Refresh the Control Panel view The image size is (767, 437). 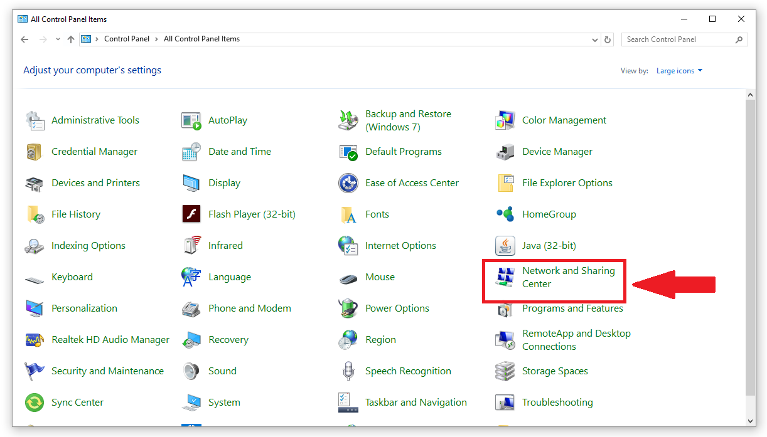click(x=608, y=39)
